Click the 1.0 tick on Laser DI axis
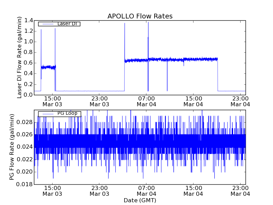The height and width of the screenshot is (205, 273). click(x=29, y=42)
